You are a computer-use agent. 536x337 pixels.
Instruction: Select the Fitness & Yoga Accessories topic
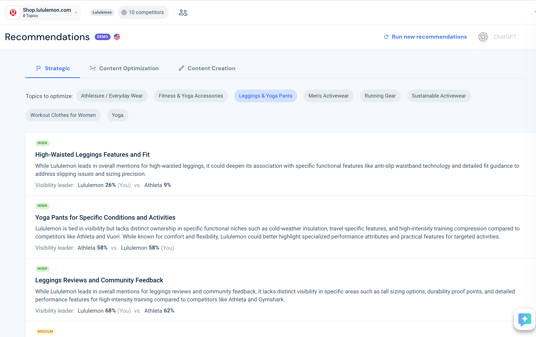point(191,96)
